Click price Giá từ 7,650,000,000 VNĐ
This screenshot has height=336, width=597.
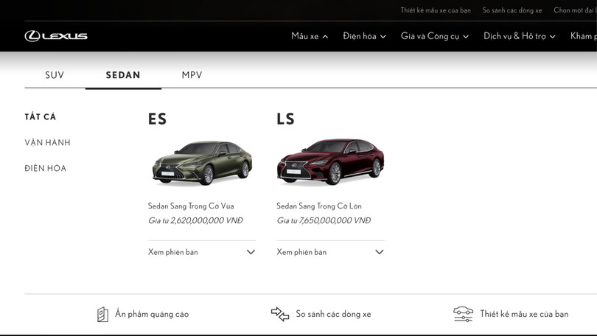324,221
